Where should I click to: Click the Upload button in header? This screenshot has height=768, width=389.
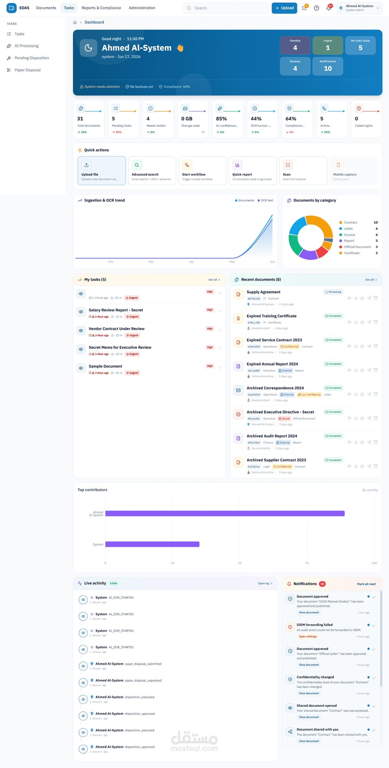(284, 8)
